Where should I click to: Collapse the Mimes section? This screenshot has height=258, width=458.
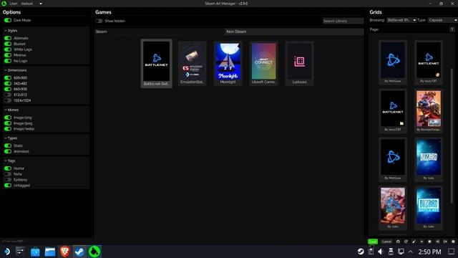pos(11,110)
